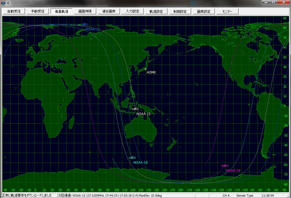Click the 次回通過 NOAA-15 pass info
291x198 pixels.
pyautogui.click(x=126, y=196)
